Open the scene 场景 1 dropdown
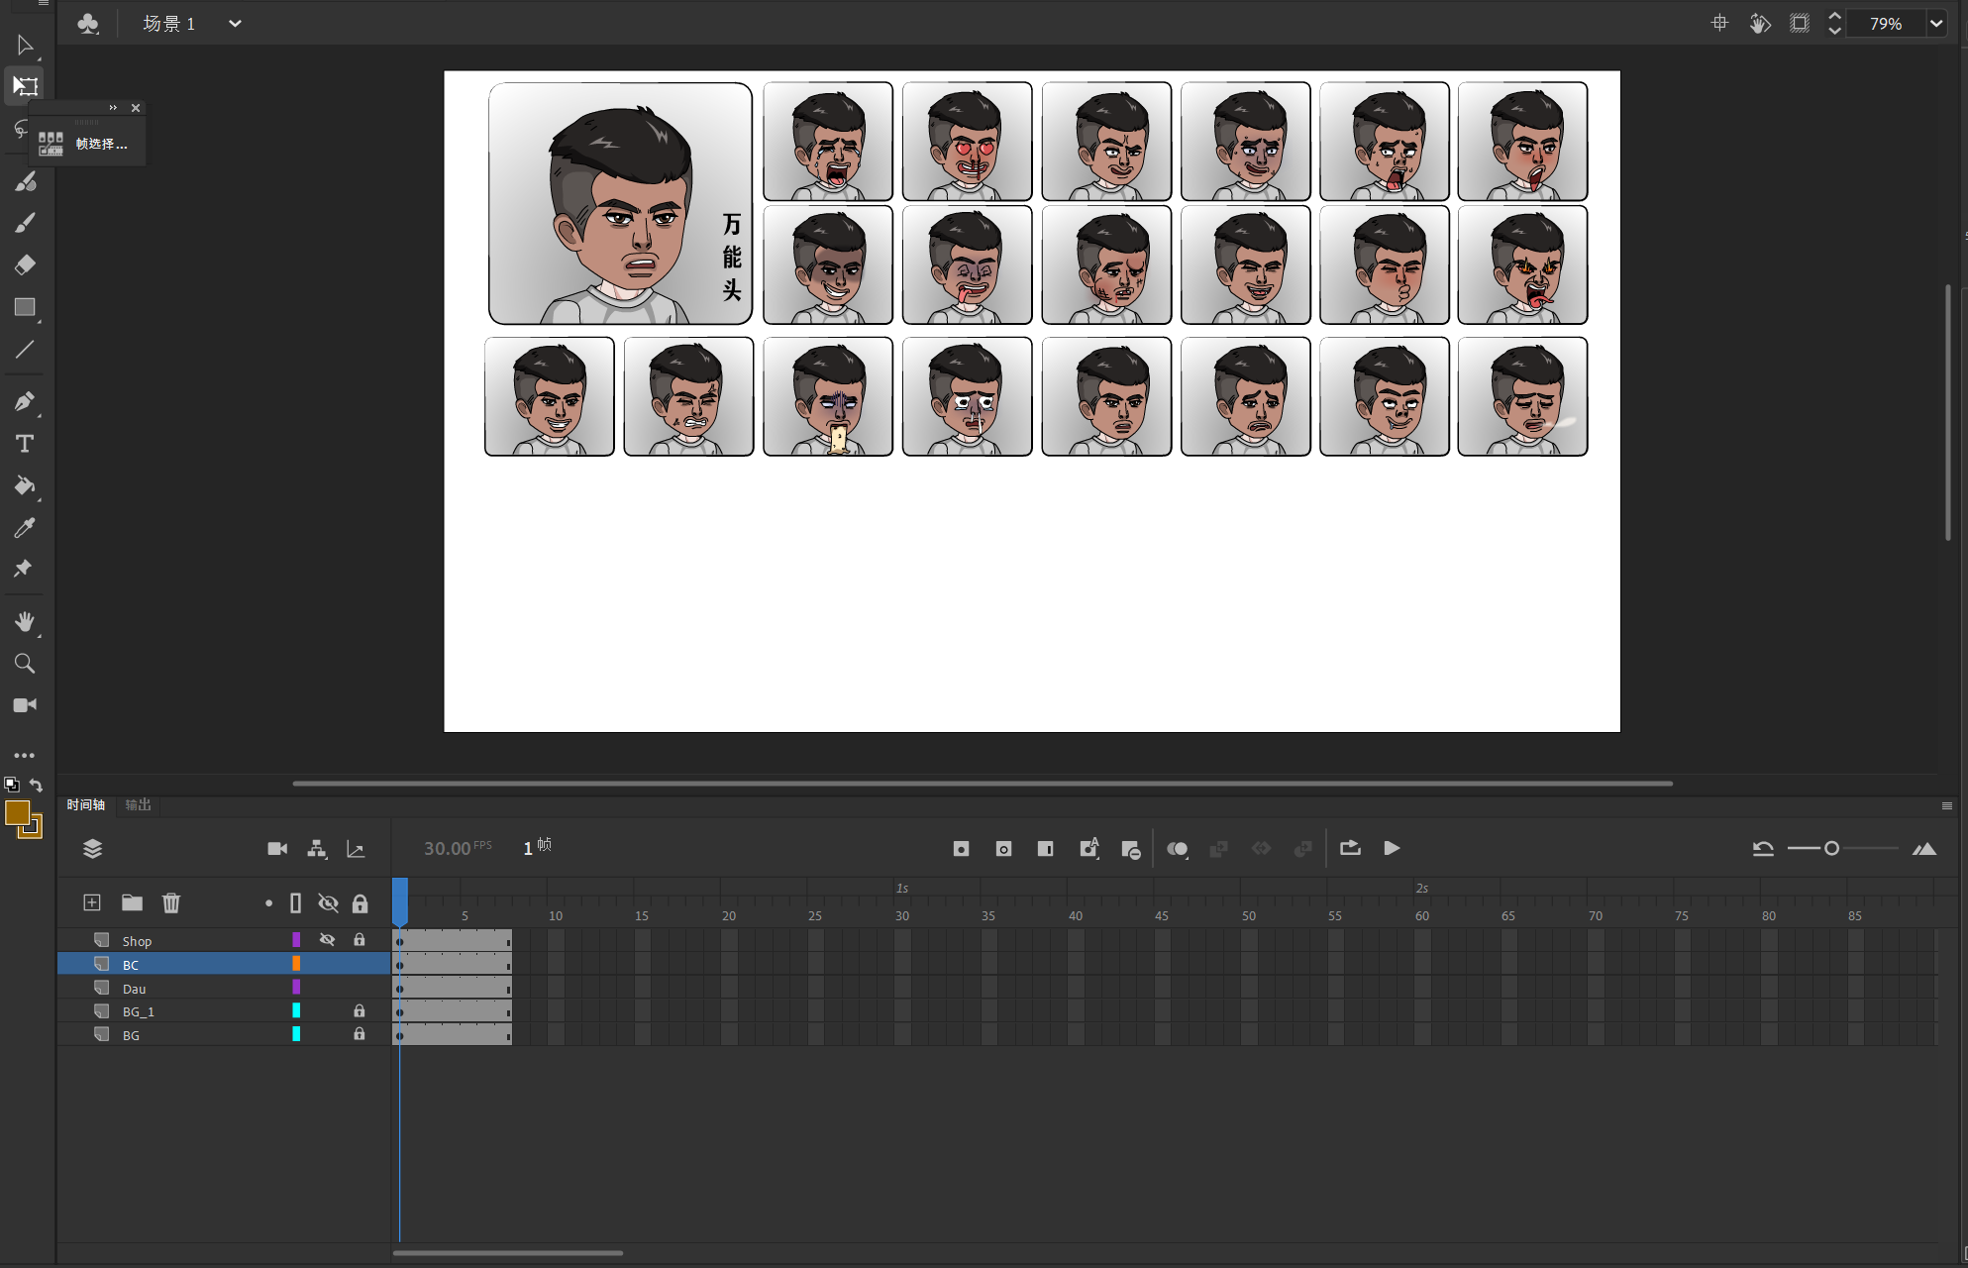 pyautogui.click(x=235, y=24)
